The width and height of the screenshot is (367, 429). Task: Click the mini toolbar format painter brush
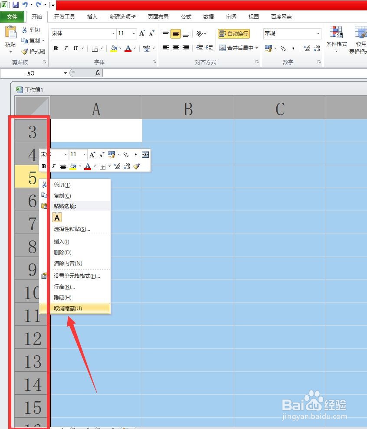click(136, 166)
